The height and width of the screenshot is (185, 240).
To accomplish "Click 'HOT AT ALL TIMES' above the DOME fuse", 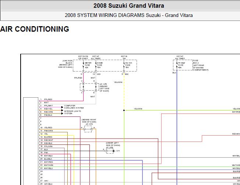I will [x=96, y=57].
